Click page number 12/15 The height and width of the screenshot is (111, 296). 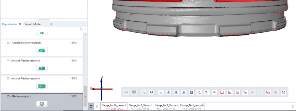point(73,43)
